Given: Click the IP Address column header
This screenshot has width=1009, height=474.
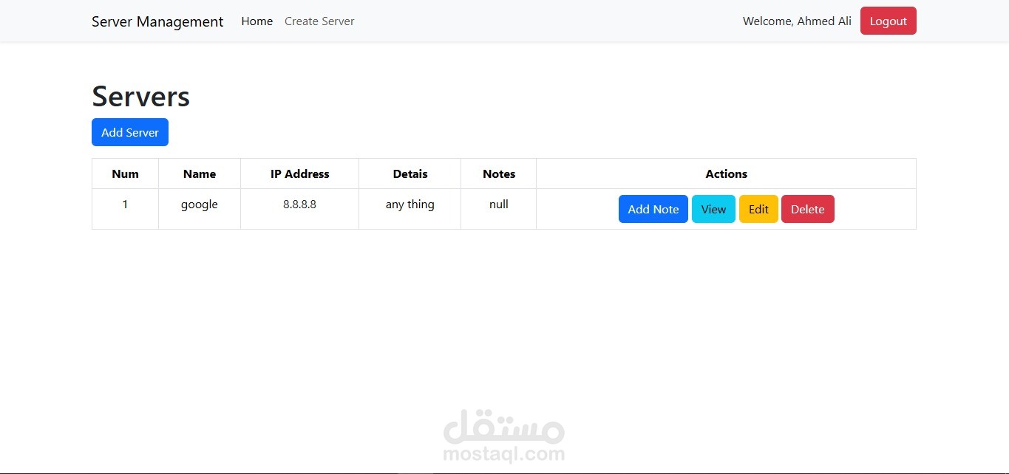Looking at the screenshot, I should pos(299,174).
